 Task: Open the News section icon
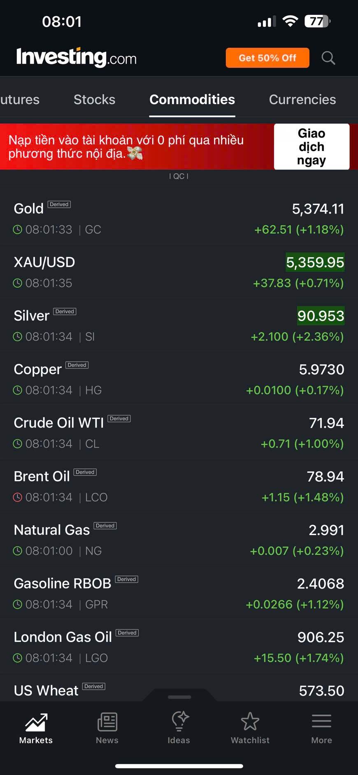(107, 723)
